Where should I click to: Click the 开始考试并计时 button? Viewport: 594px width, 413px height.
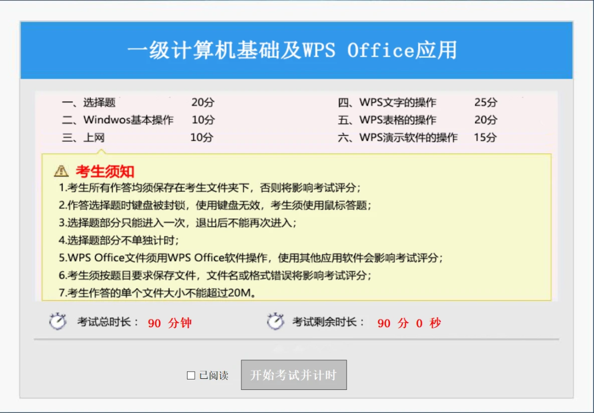click(294, 375)
